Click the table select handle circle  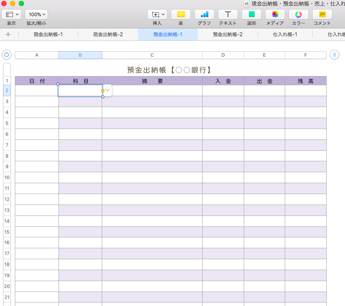click(6, 55)
